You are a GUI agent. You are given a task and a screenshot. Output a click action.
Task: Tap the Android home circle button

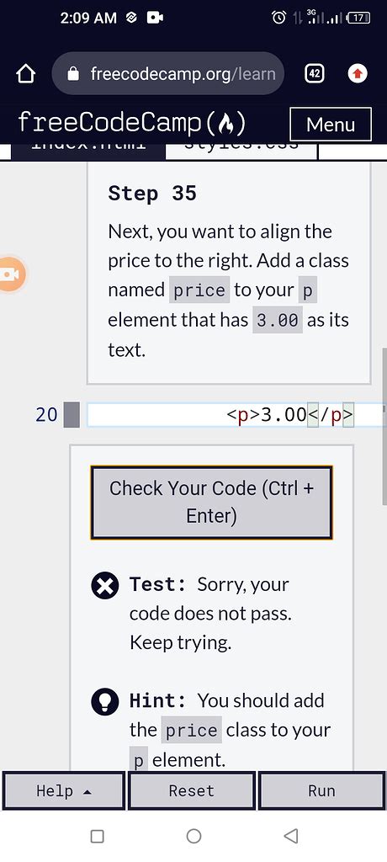click(x=193, y=836)
